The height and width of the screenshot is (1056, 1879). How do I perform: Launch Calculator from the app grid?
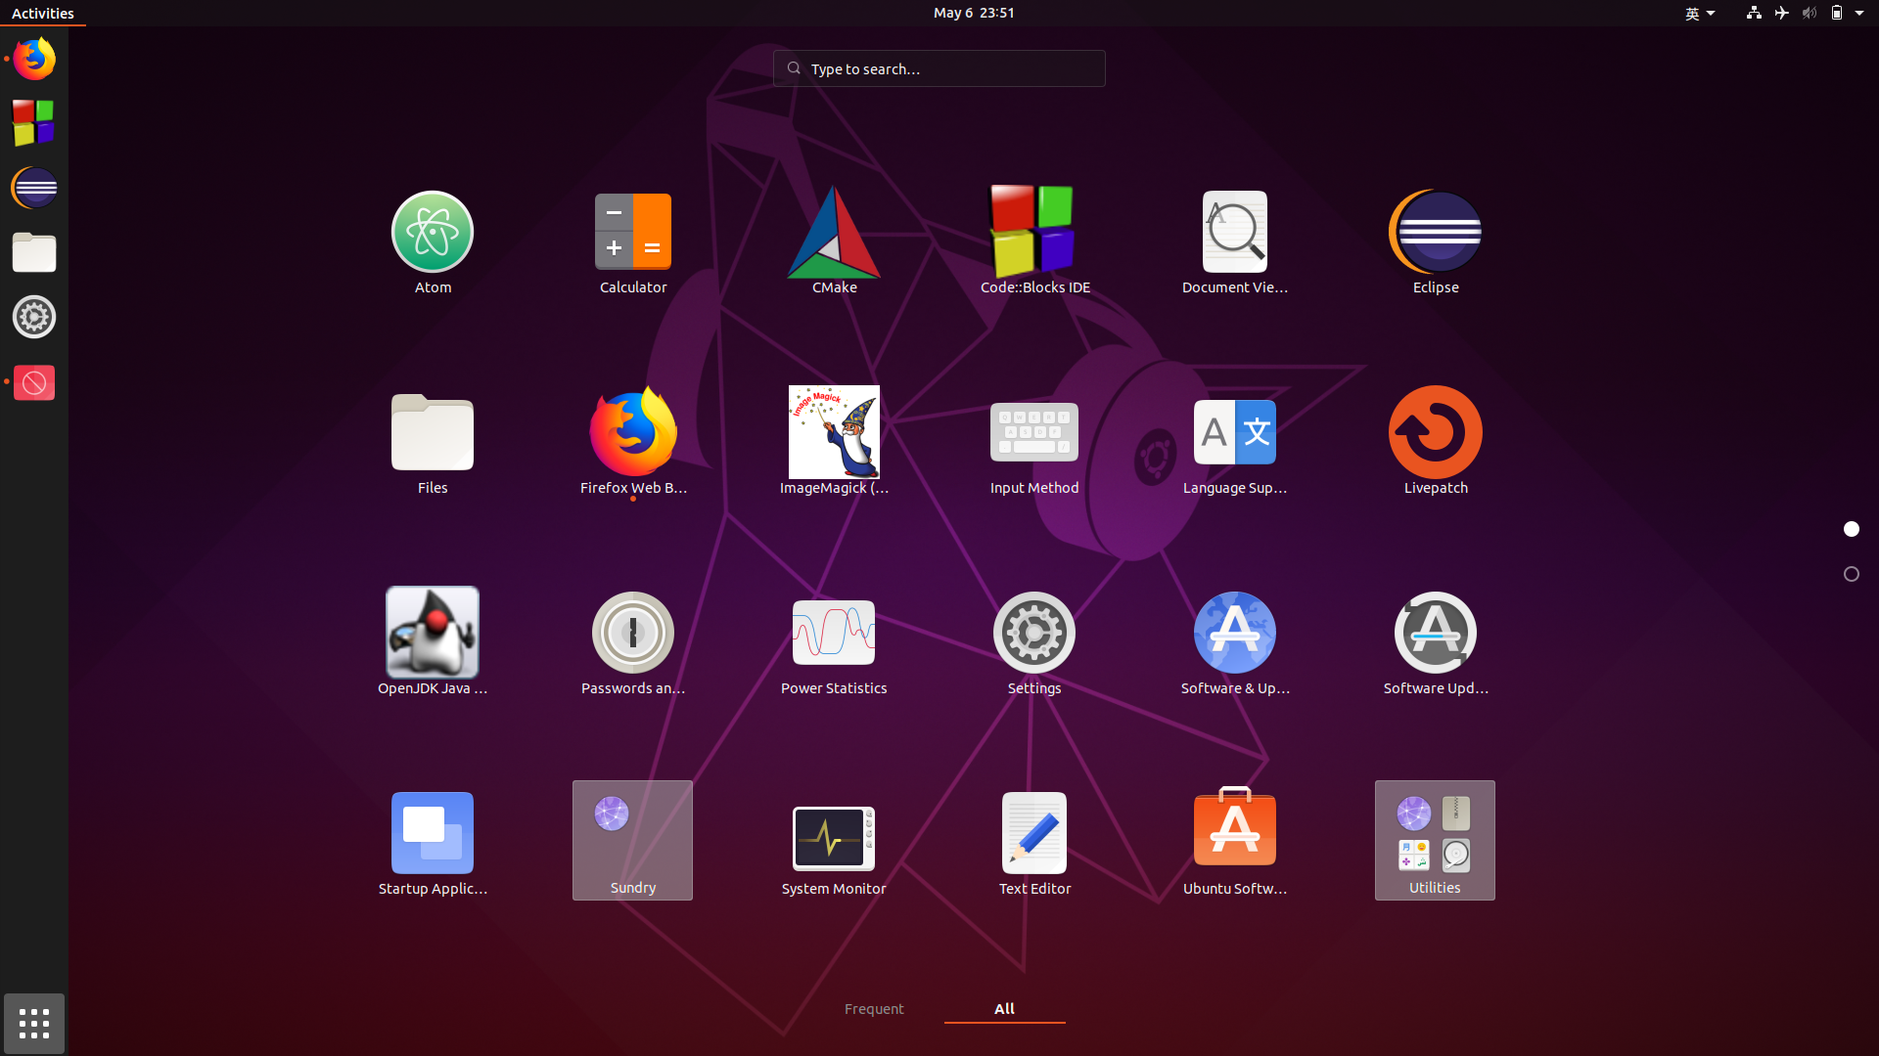click(633, 242)
